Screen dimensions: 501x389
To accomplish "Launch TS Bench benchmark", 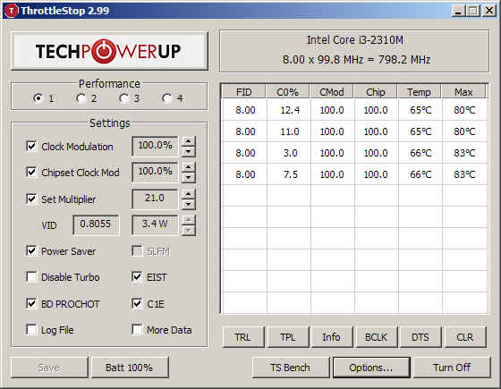I will click(290, 368).
